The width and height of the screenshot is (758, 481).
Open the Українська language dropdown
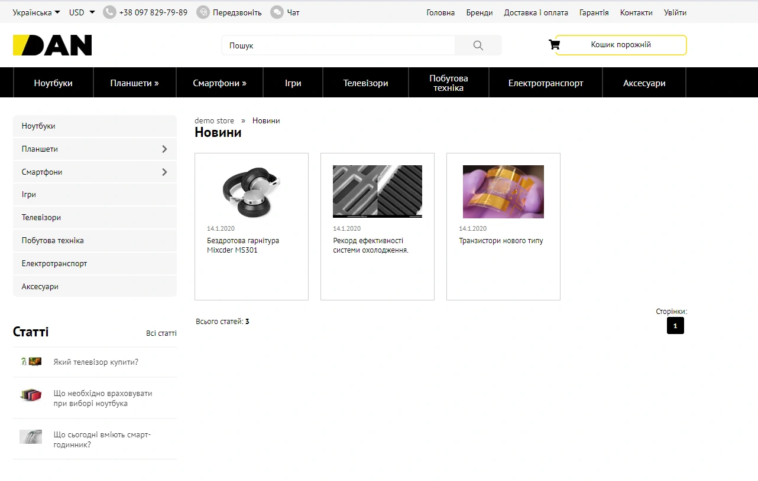click(x=36, y=12)
